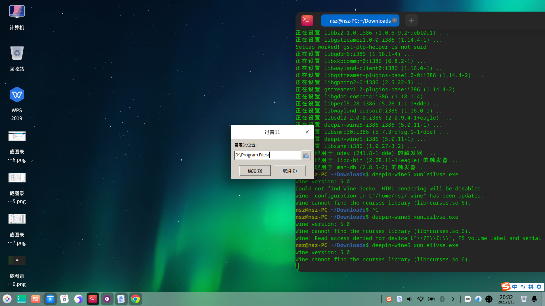The image size is (545, 306).
Task: Open the App Store dock icon
Action: [50, 299]
